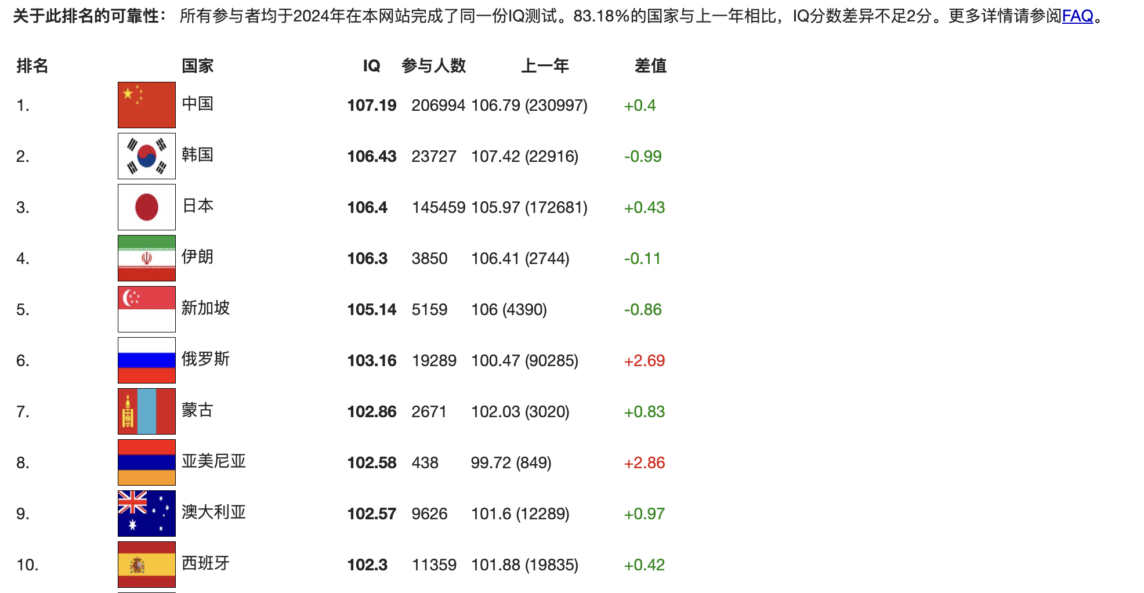Click the Spain flag icon

point(146,565)
